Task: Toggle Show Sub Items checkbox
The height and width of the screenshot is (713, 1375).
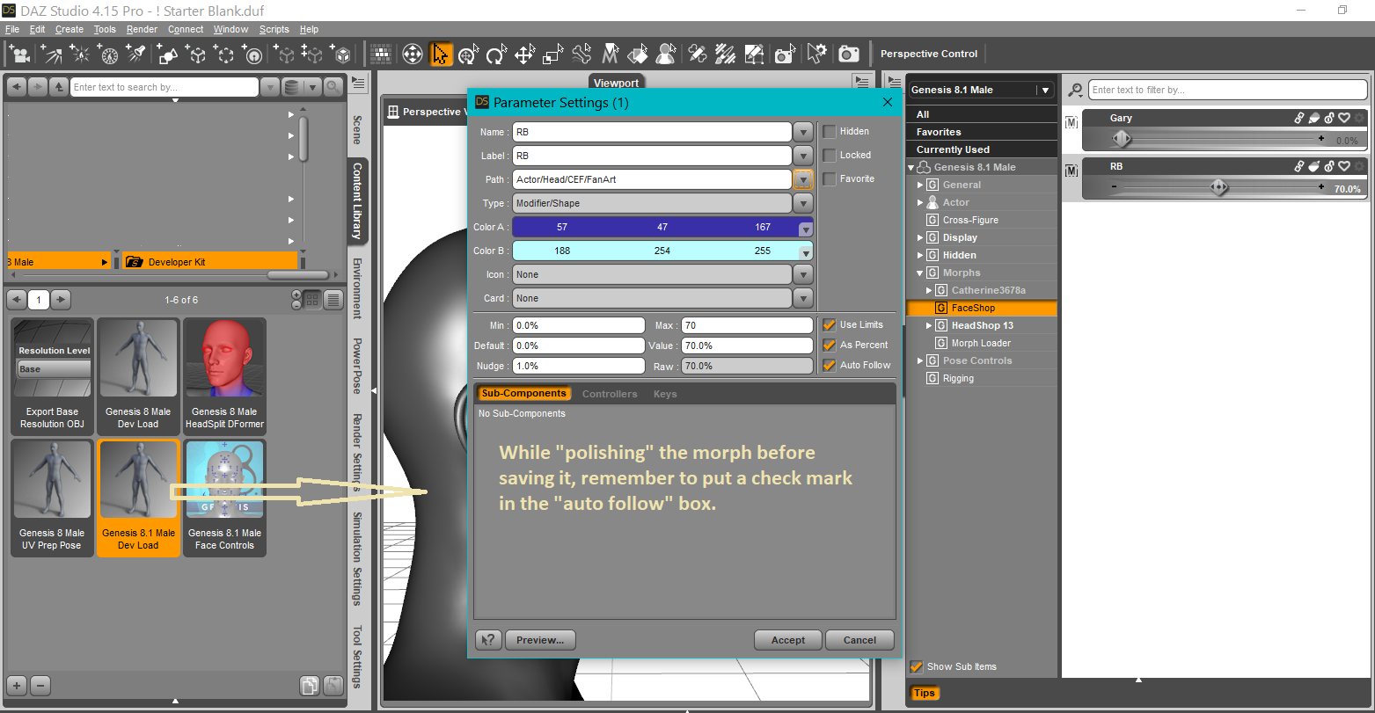Action: coord(917,666)
